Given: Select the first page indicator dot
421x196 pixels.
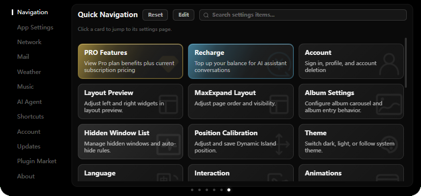Looking at the screenshot, I should (x=192, y=190).
